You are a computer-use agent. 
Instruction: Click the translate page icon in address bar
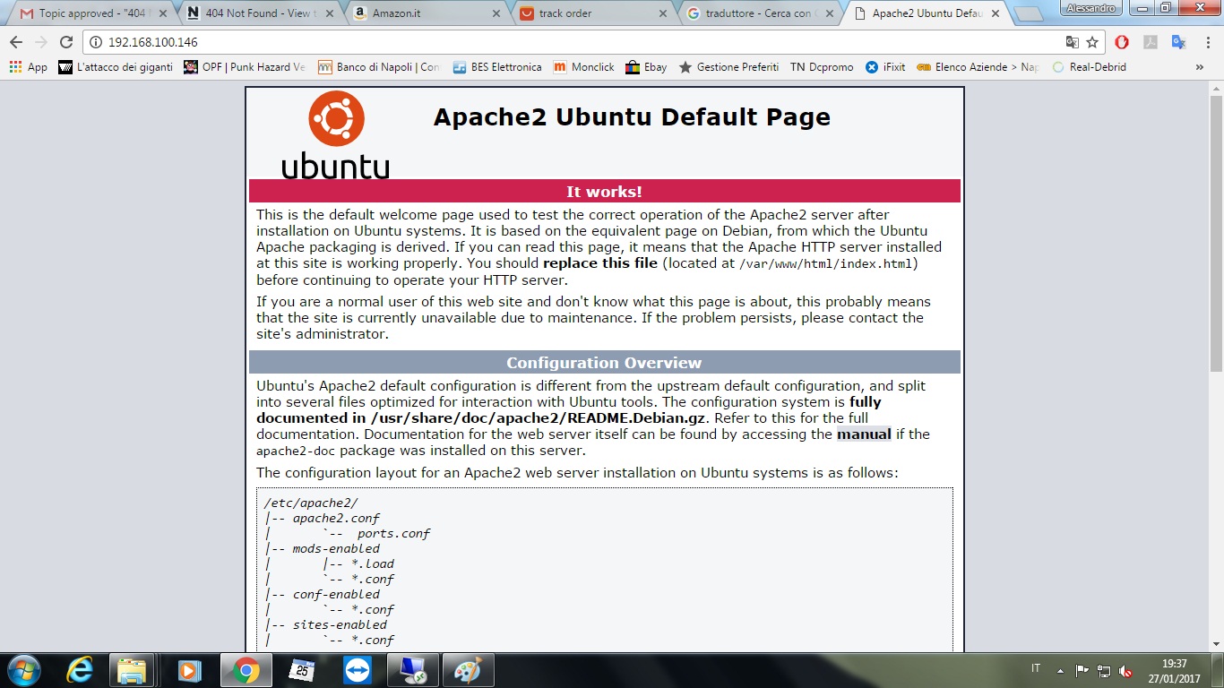pos(1072,42)
